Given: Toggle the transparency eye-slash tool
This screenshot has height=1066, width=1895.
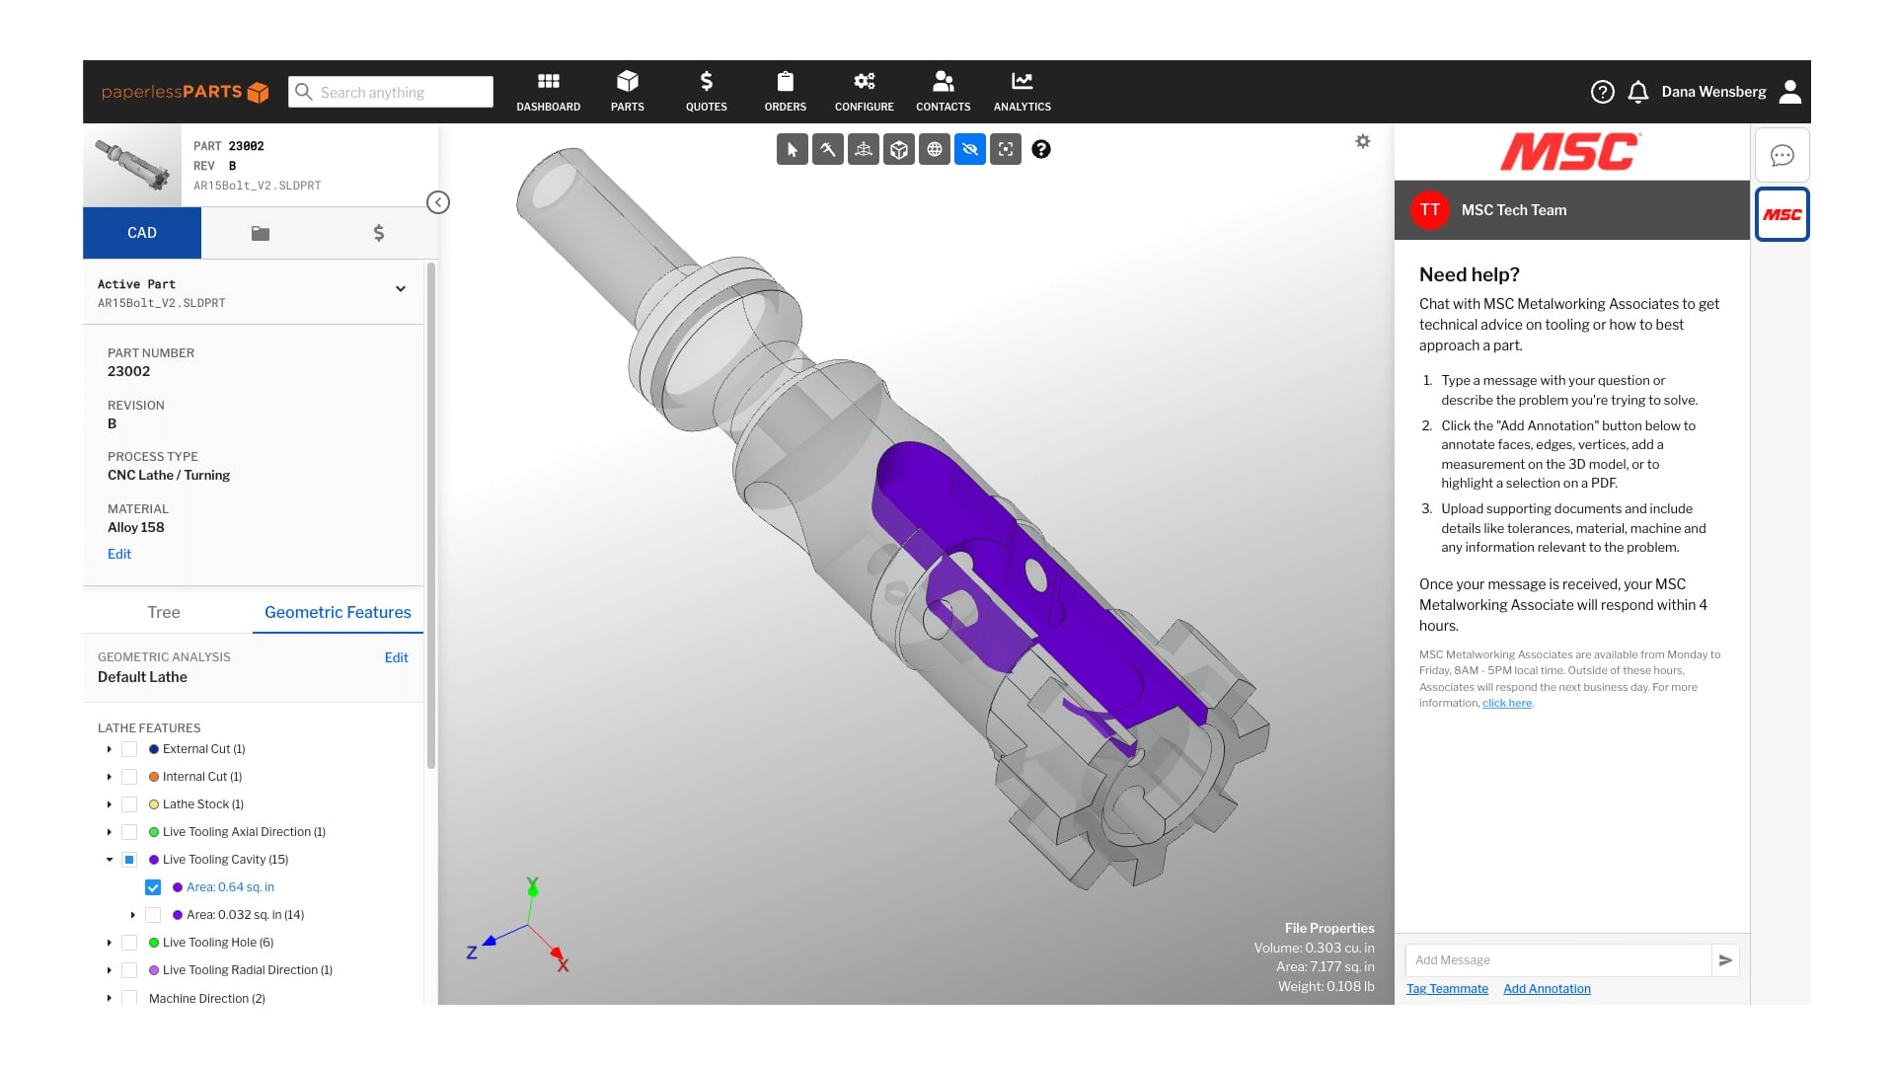Looking at the screenshot, I should (969, 150).
